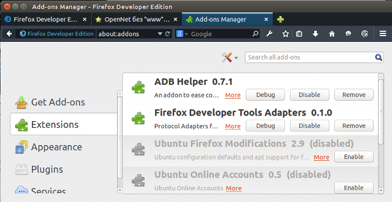The width and height of the screenshot is (392, 202).
Task: Open URL history dropdown arrow
Action: [160, 34]
